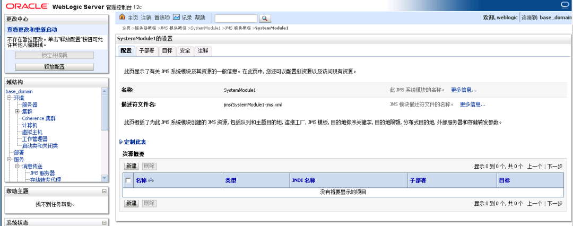This screenshot has height=226, width=573.
Task: Select 计算机 in the domain tree
Action: tap(30, 125)
